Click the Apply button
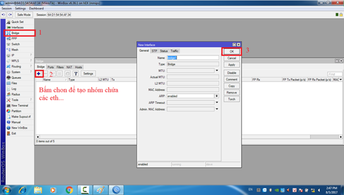Viewport: 344px width, 195px height. [231, 65]
